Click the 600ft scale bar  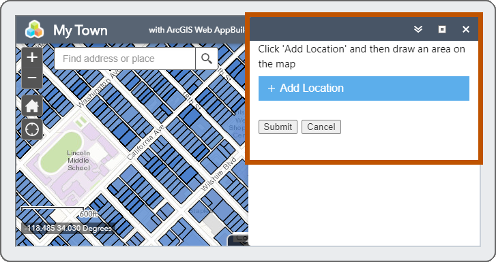pos(59,212)
